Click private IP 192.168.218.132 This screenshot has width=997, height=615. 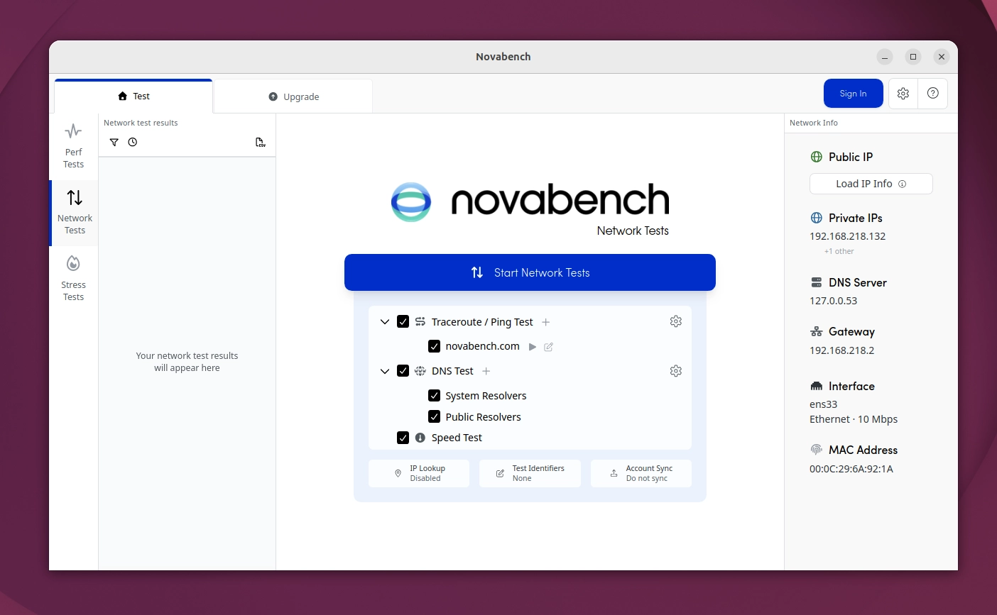pos(847,236)
